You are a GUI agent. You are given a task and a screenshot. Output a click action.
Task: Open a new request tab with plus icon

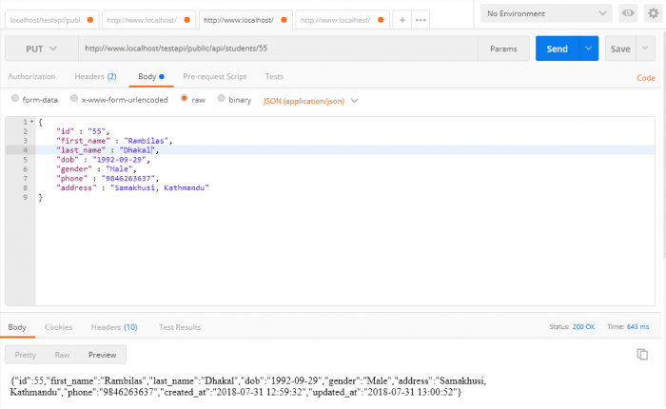click(x=402, y=20)
